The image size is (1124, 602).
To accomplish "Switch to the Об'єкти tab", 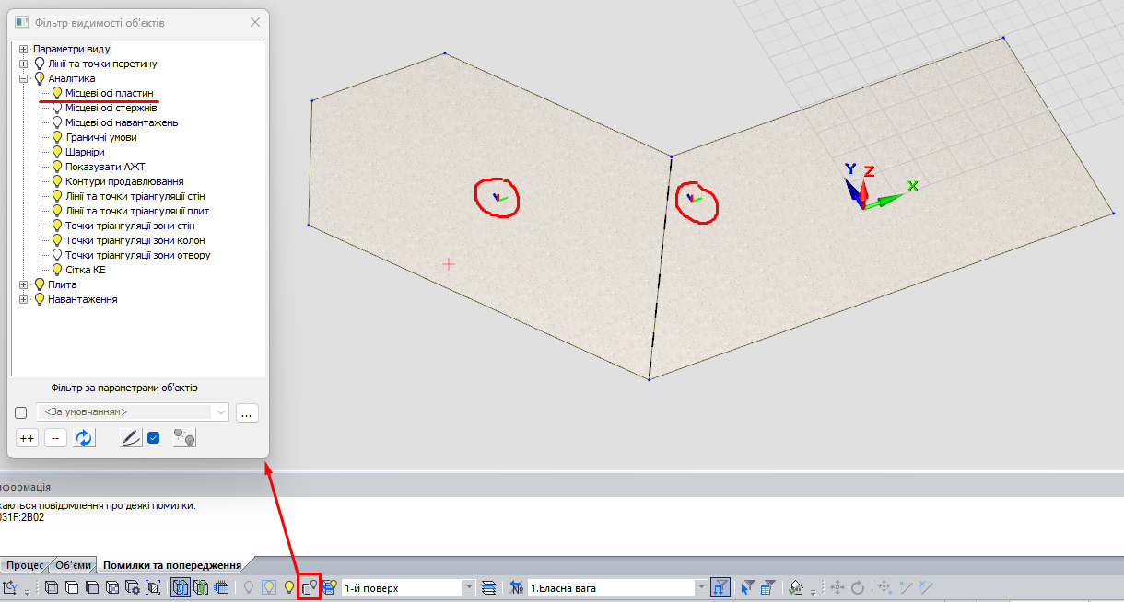I will [73, 565].
